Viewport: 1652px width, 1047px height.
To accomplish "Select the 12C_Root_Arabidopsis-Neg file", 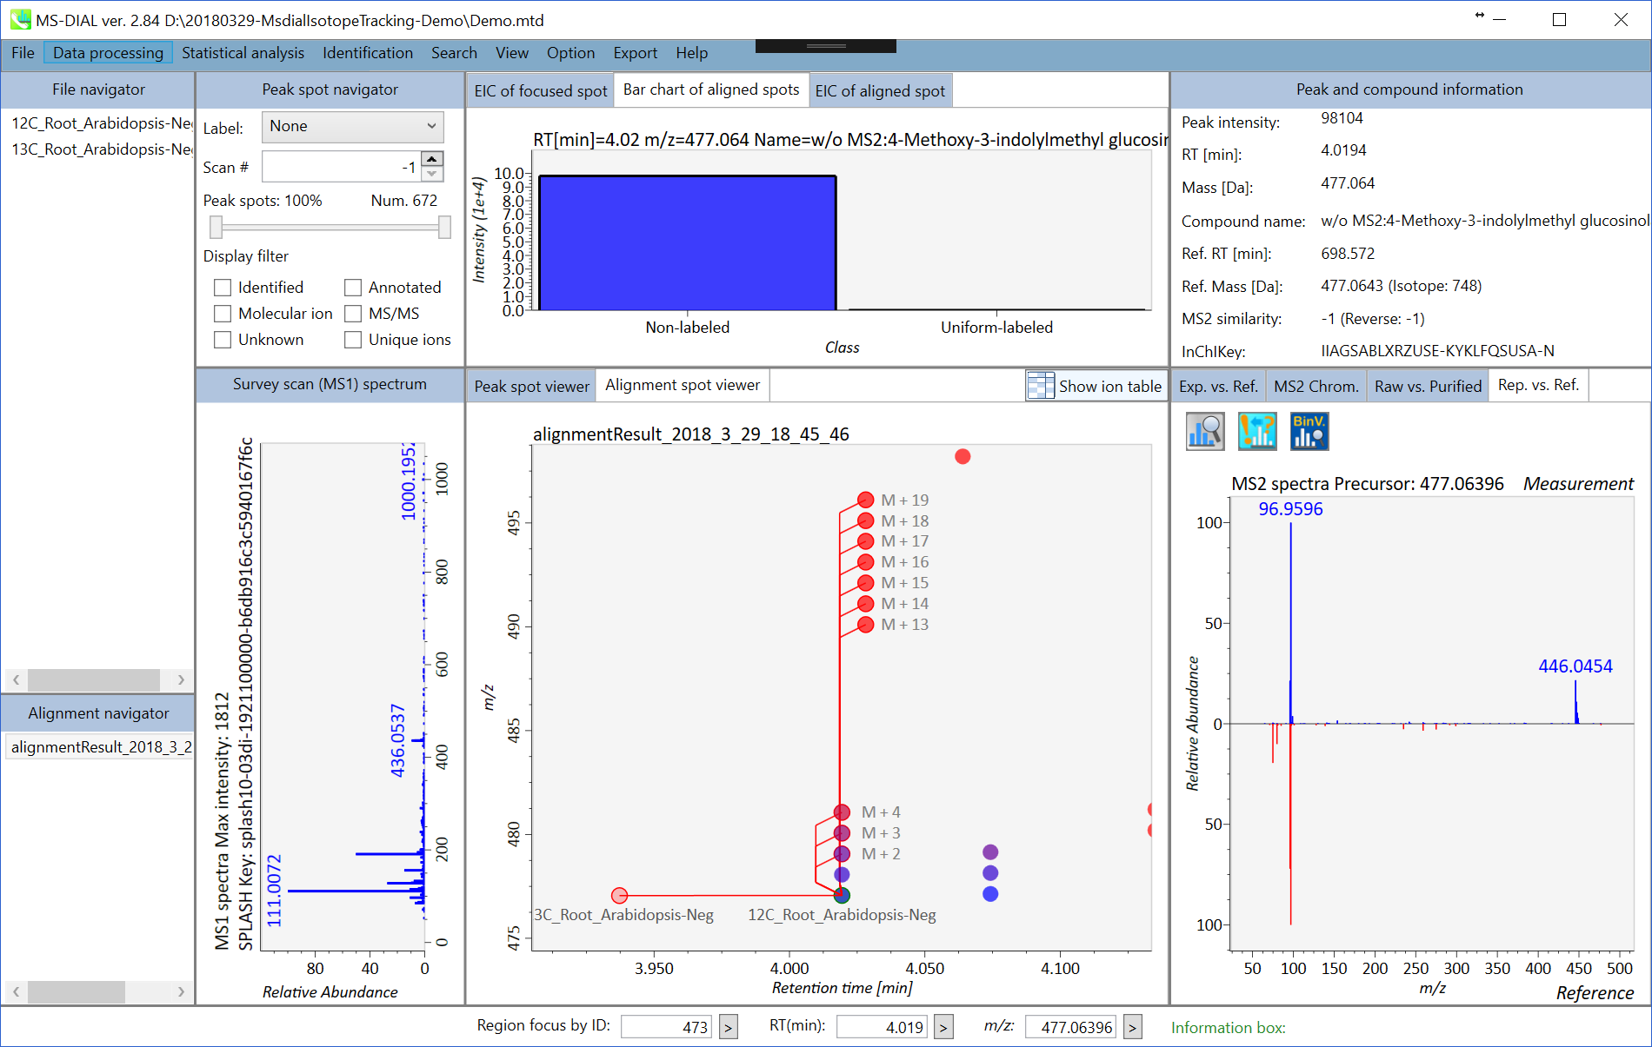I will tap(101, 123).
